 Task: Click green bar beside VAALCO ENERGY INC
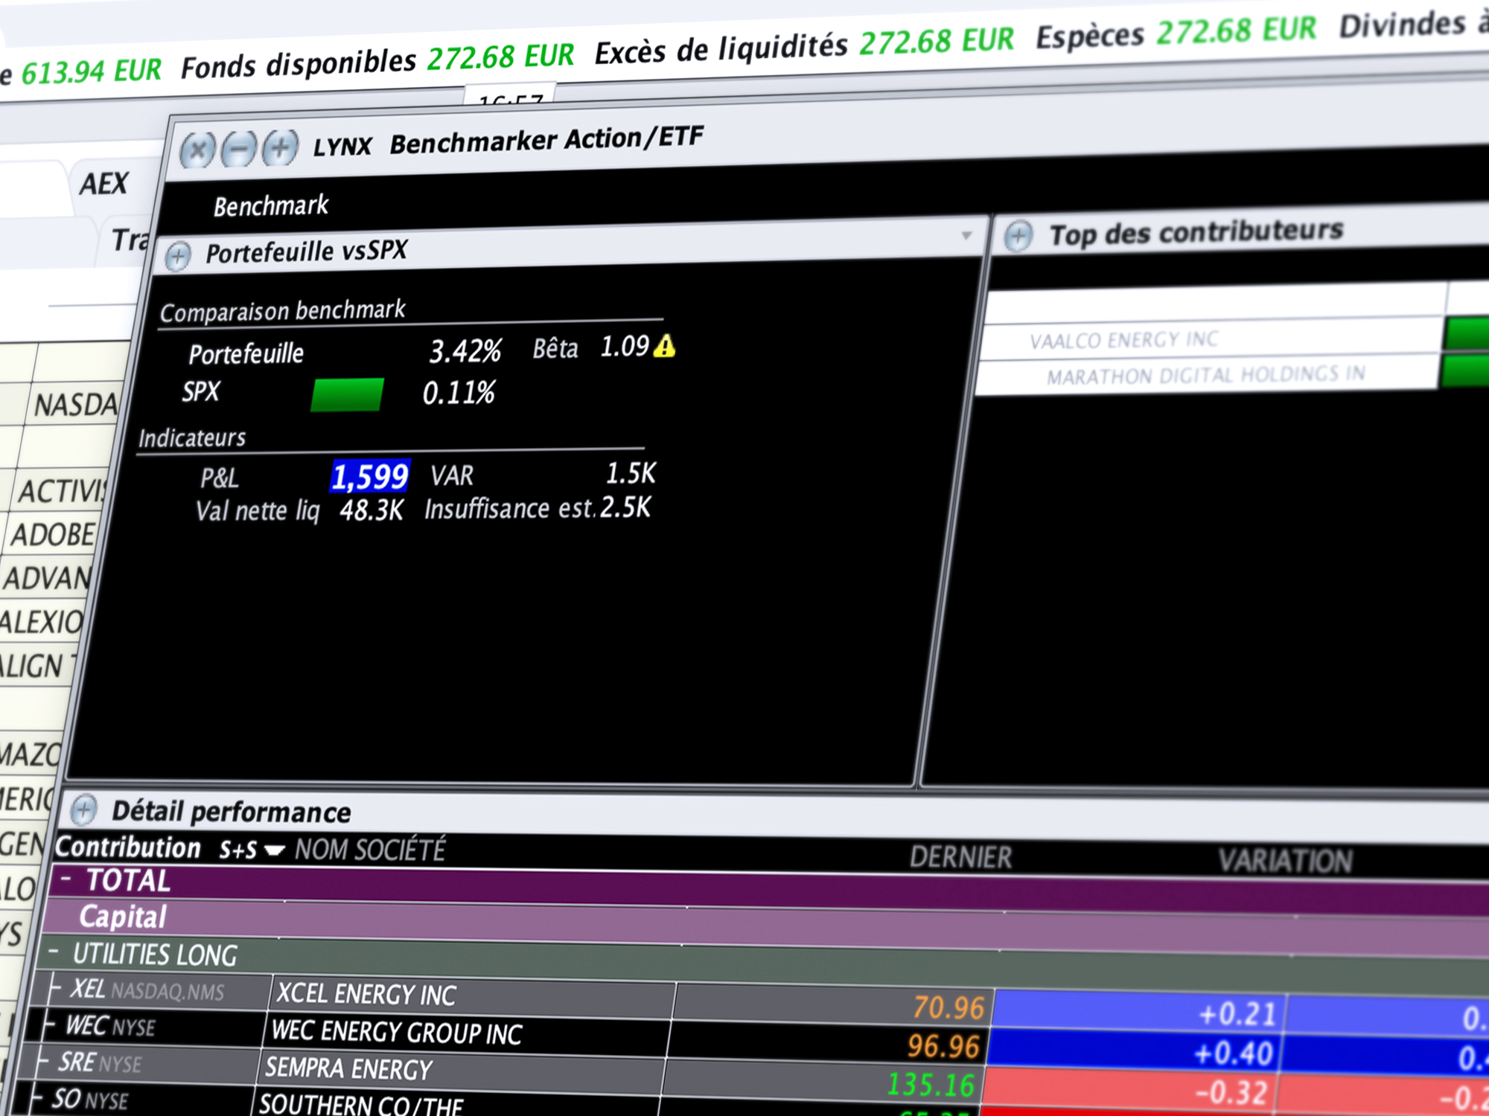pyautogui.click(x=1467, y=333)
